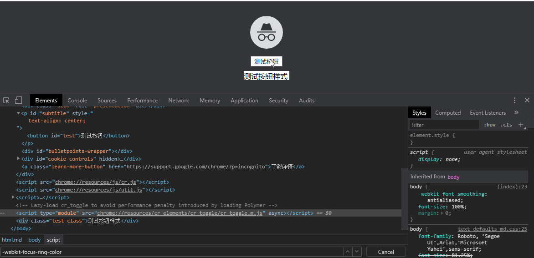534x258 pixels.
Task: Open the Network tab
Action: coord(179,100)
